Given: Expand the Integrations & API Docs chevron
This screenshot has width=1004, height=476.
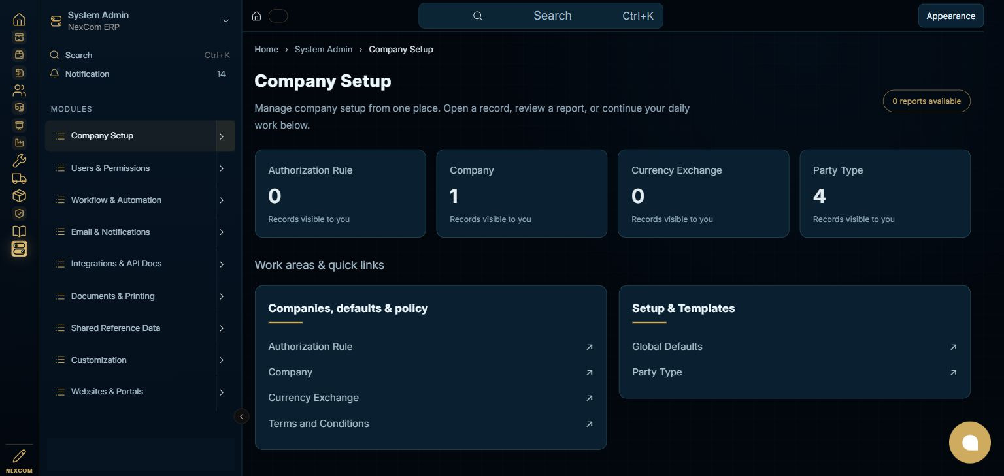Looking at the screenshot, I should coord(222,264).
